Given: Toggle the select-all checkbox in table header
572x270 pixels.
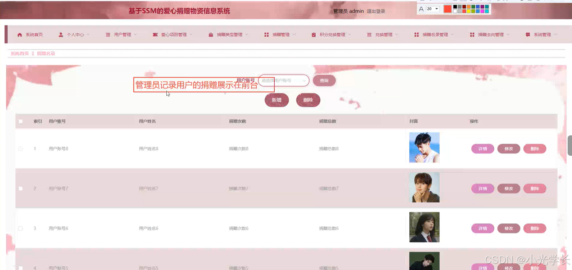Looking at the screenshot, I should (20, 121).
